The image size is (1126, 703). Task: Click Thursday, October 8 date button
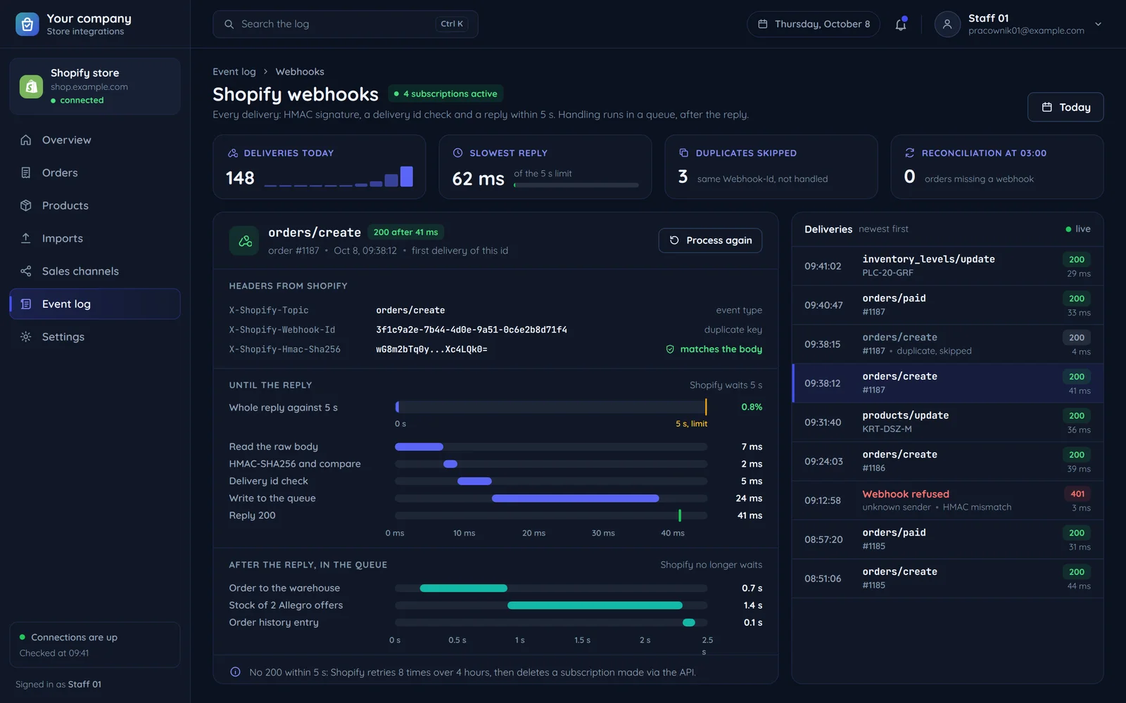(x=814, y=24)
